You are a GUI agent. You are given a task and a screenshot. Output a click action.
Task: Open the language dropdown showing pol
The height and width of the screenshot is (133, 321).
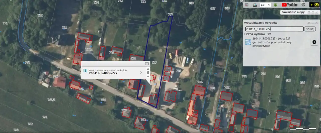[266, 5]
